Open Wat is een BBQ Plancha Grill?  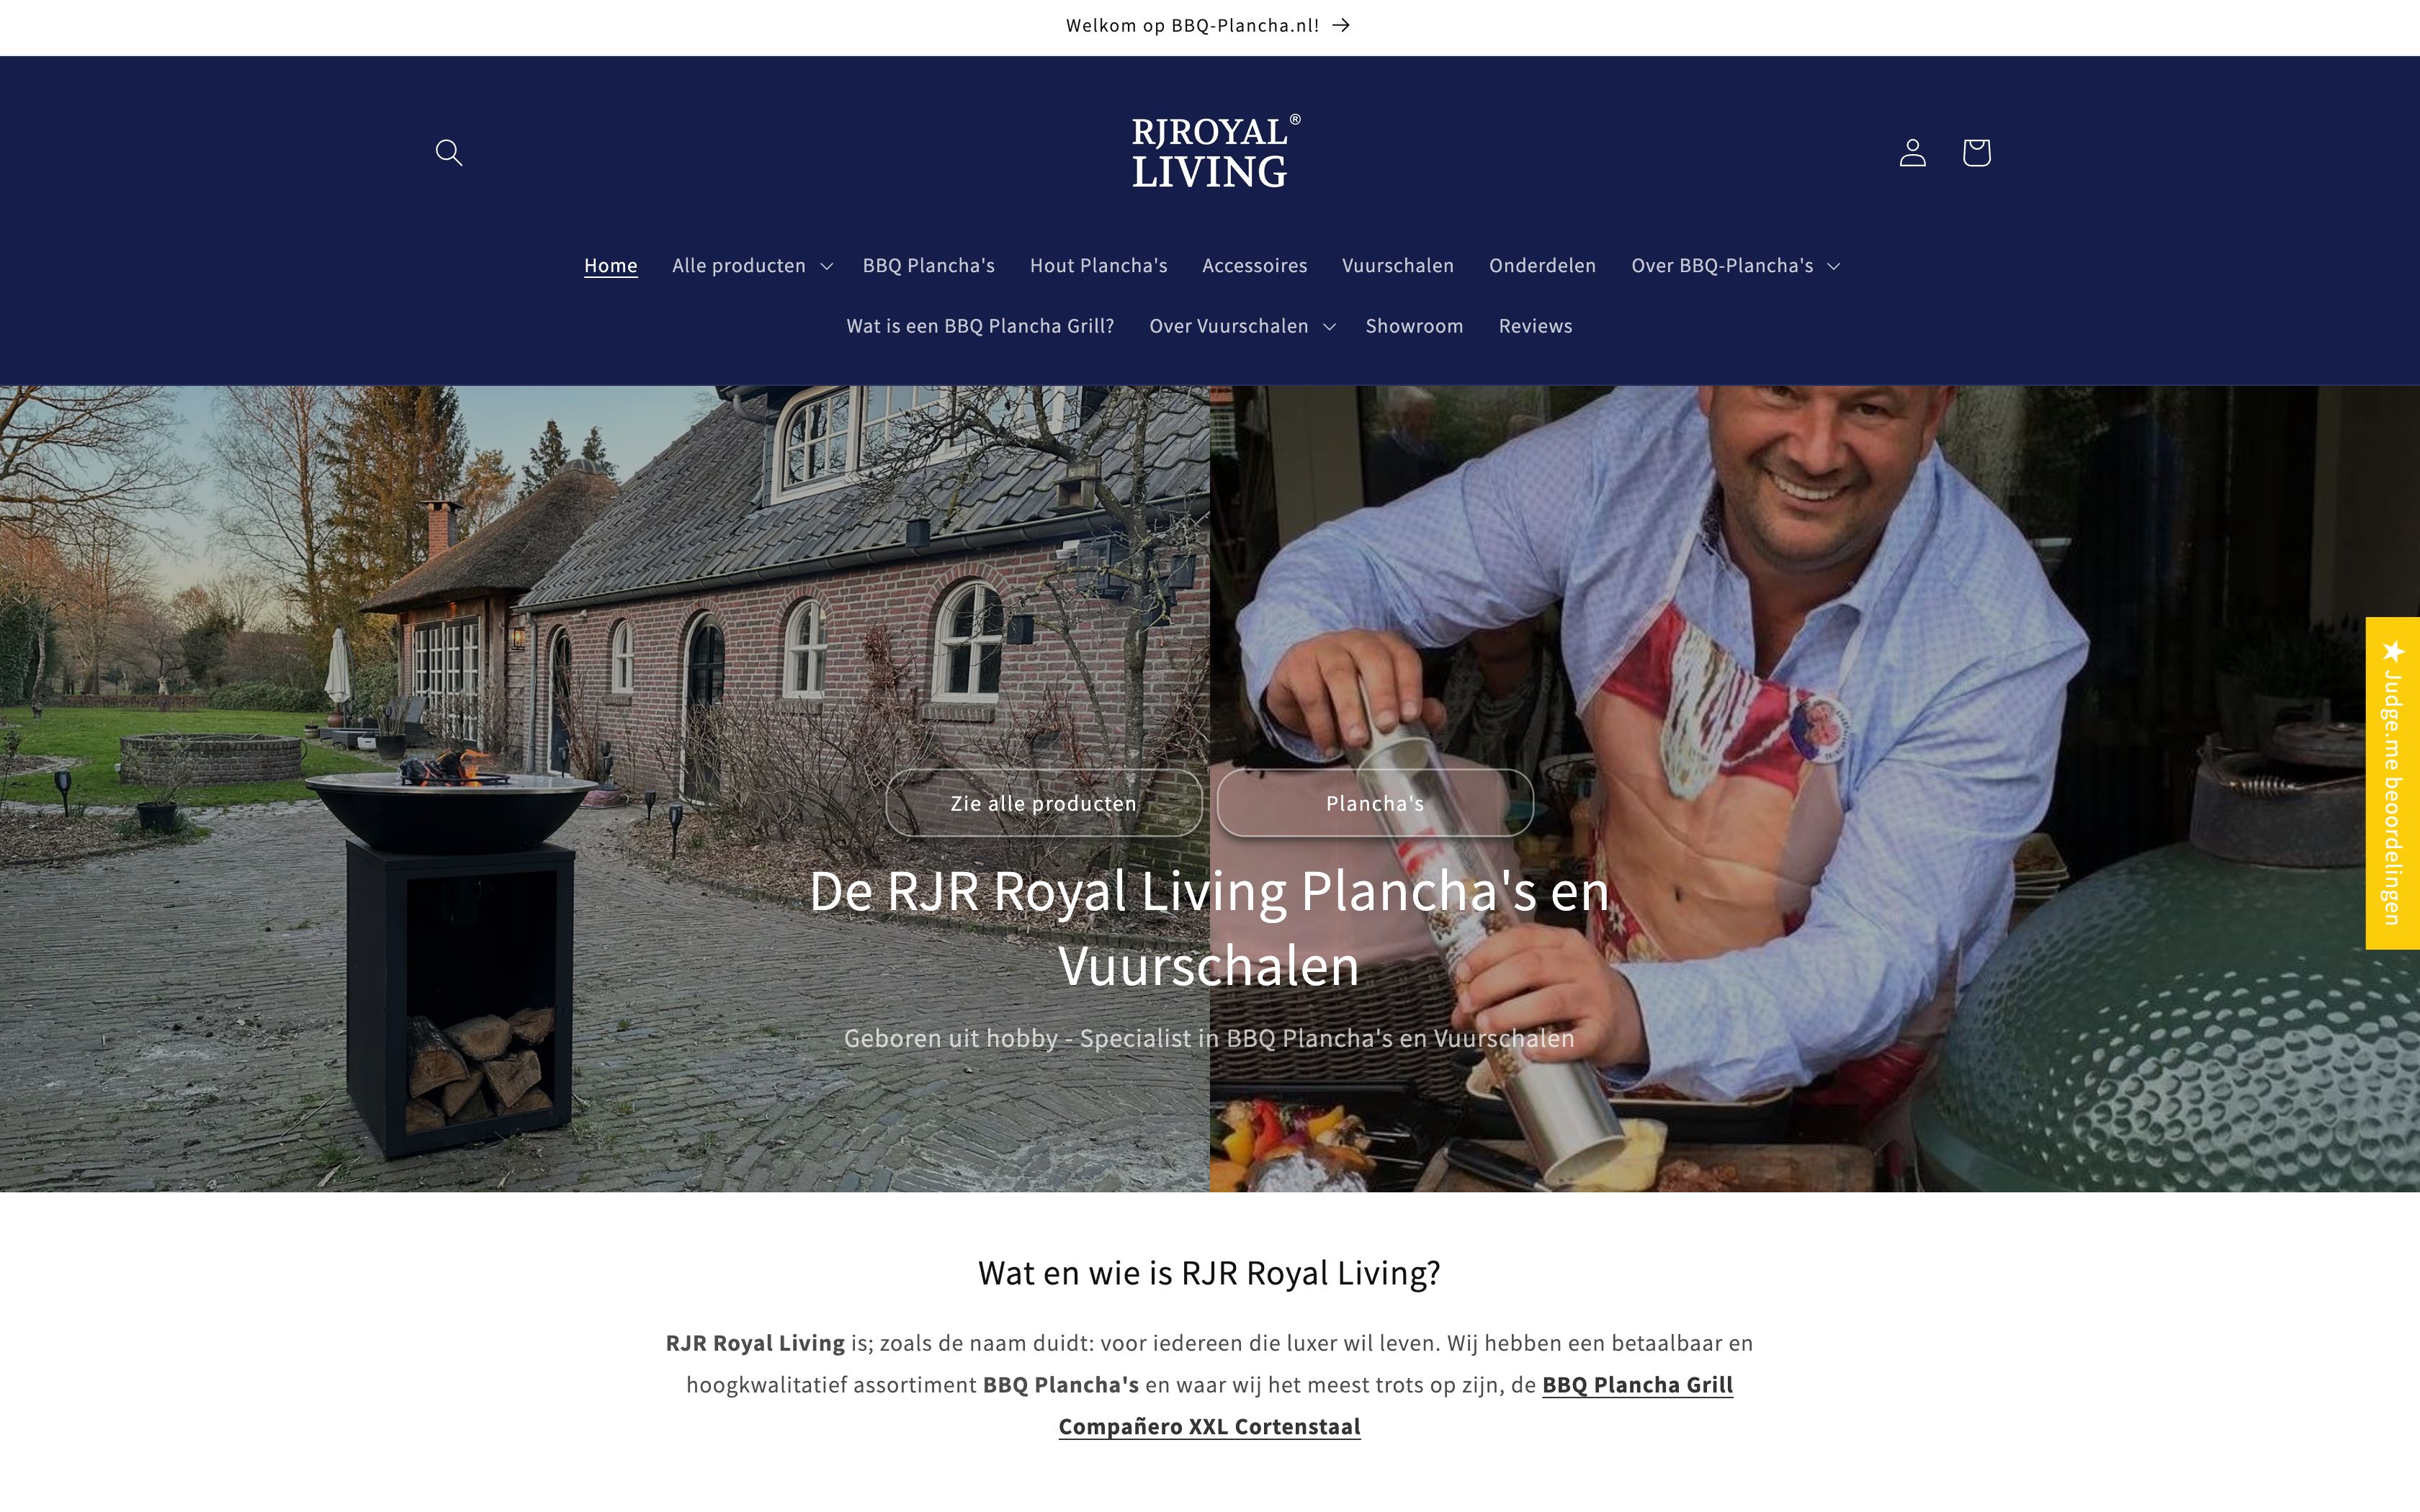pos(980,326)
